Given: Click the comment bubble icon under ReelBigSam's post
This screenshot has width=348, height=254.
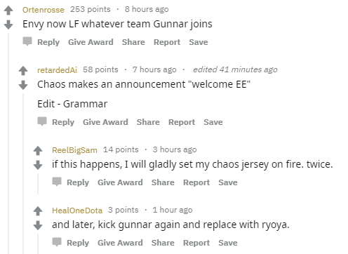Looking at the screenshot, I should [57, 182].
